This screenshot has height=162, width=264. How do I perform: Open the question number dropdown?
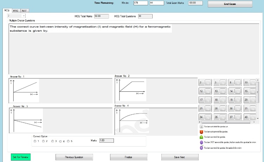point(23,16)
